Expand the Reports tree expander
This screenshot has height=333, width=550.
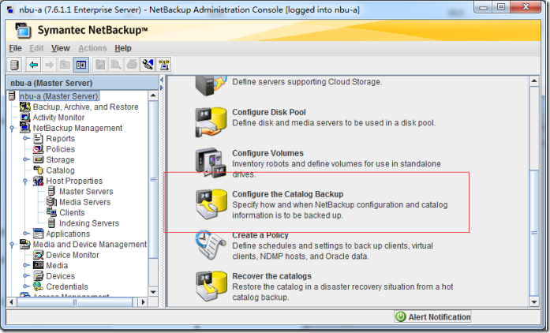(x=25, y=139)
